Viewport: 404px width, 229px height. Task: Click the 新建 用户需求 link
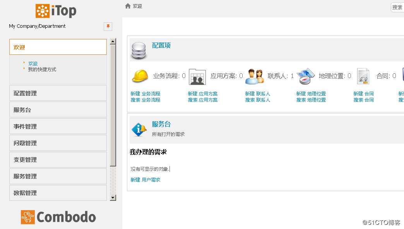click(145, 180)
